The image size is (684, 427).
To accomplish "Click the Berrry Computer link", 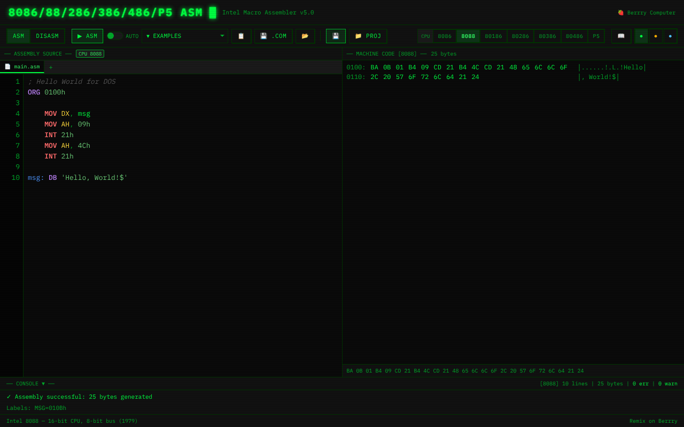I will click(x=647, y=13).
